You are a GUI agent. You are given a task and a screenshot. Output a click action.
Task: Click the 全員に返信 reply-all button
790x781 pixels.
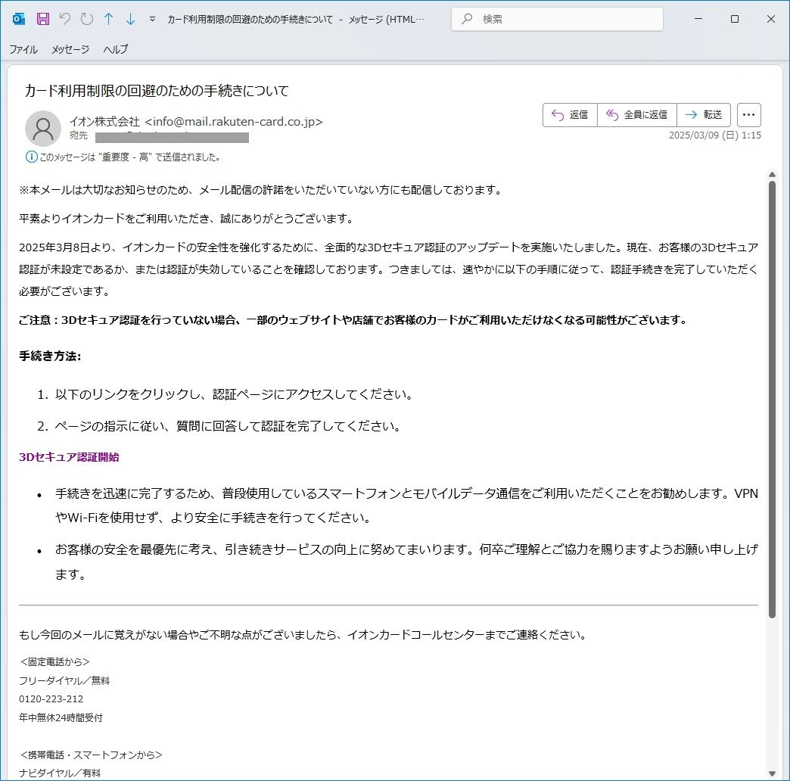pos(637,115)
